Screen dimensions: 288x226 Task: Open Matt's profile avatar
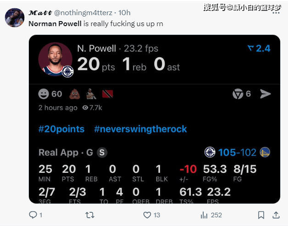[15, 17]
